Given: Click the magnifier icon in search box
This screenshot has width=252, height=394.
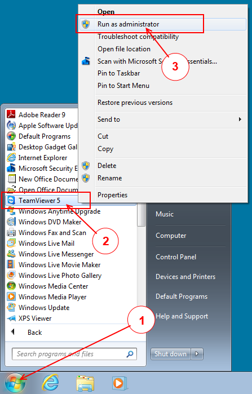Looking at the screenshot, I should 130,354.
